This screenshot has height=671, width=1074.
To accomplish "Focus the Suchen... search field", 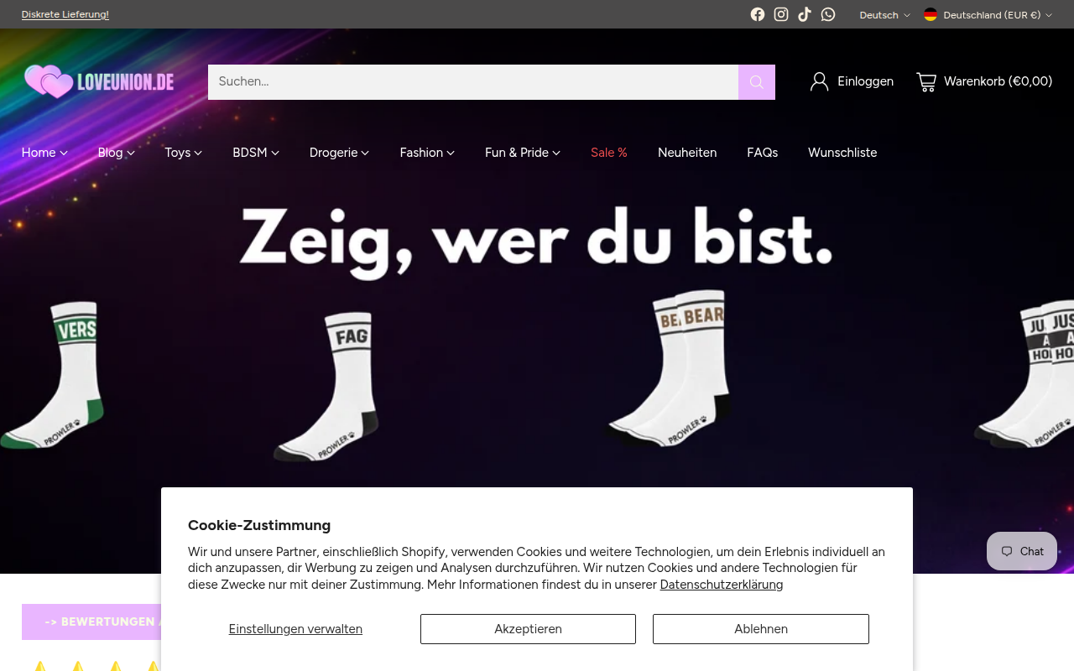I will [473, 82].
